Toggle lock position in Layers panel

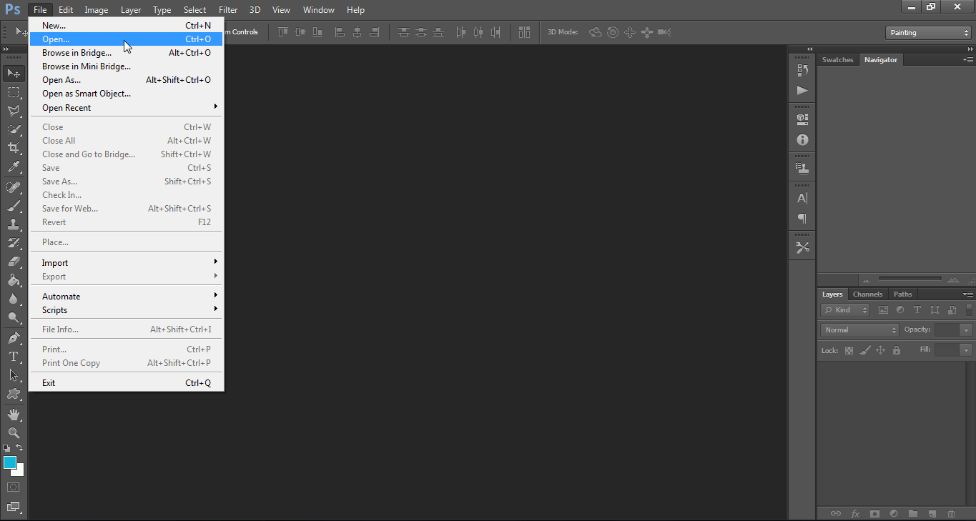coord(880,350)
